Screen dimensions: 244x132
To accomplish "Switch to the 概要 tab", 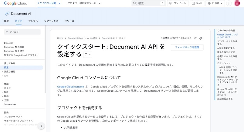I will pyautogui.click(x=6, y=21).
